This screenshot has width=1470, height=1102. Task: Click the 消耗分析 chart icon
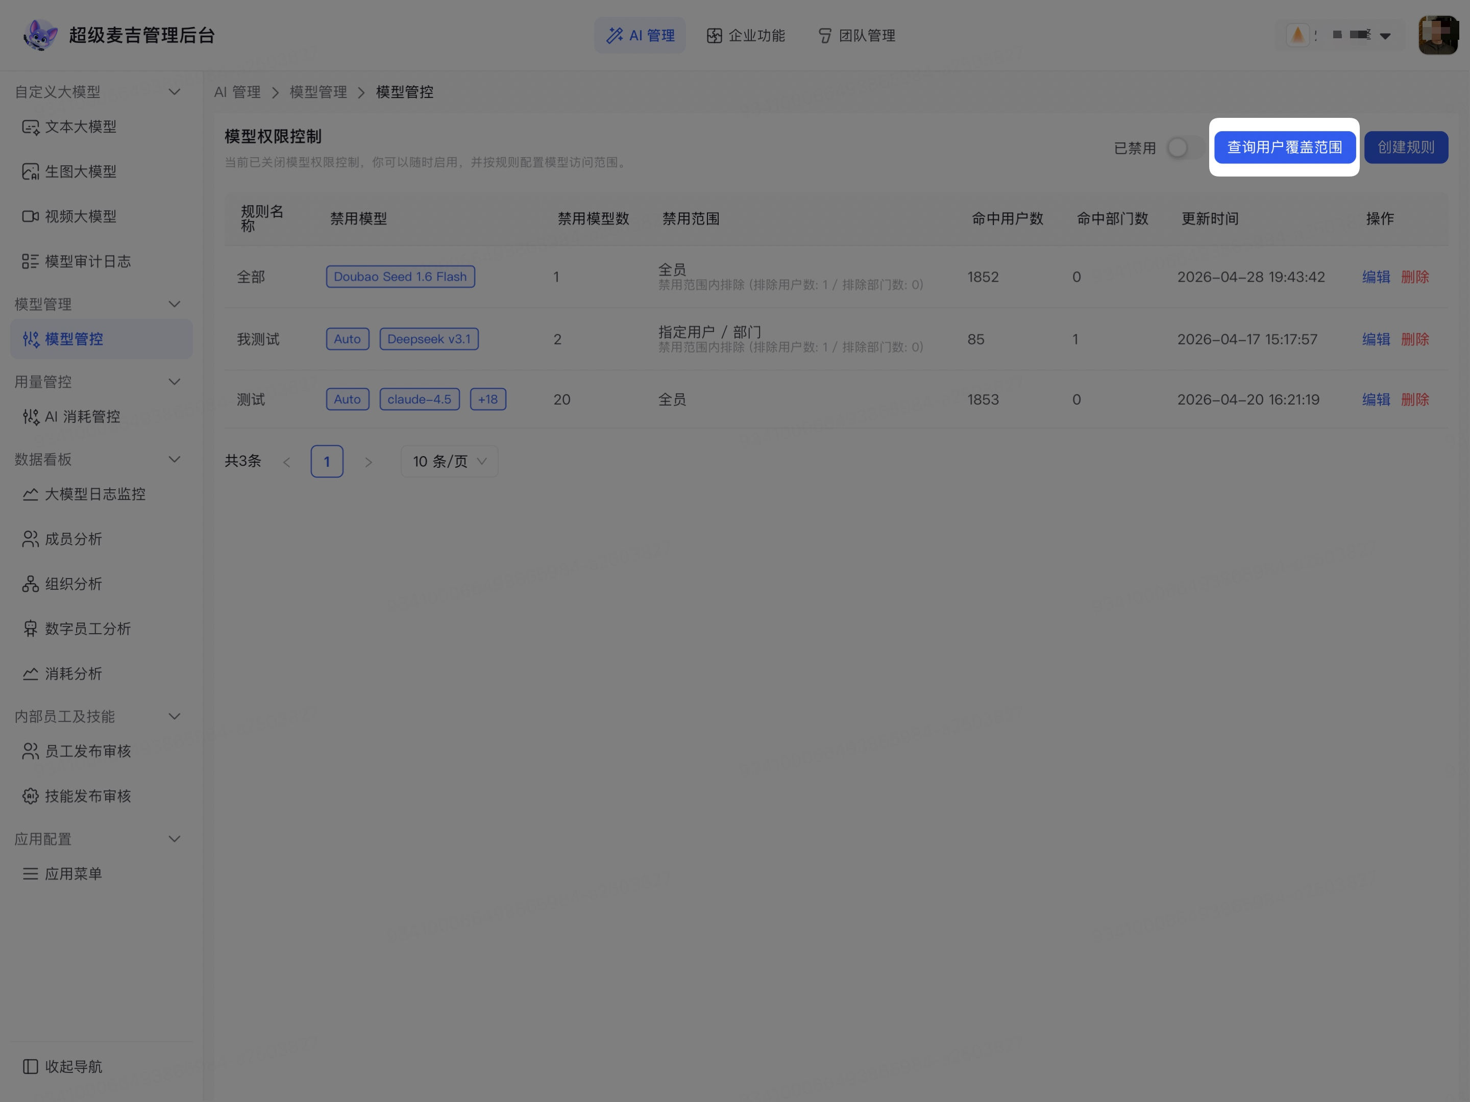(x=31, y=673)
